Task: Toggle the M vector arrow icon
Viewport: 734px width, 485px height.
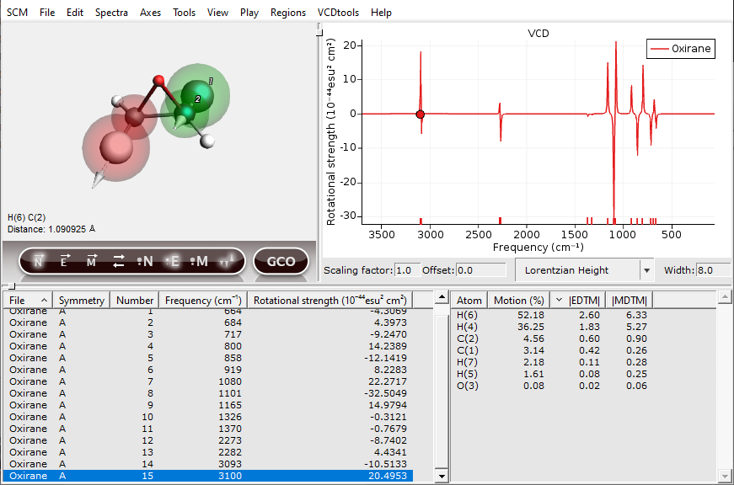Action: click(x=91, y=261)
